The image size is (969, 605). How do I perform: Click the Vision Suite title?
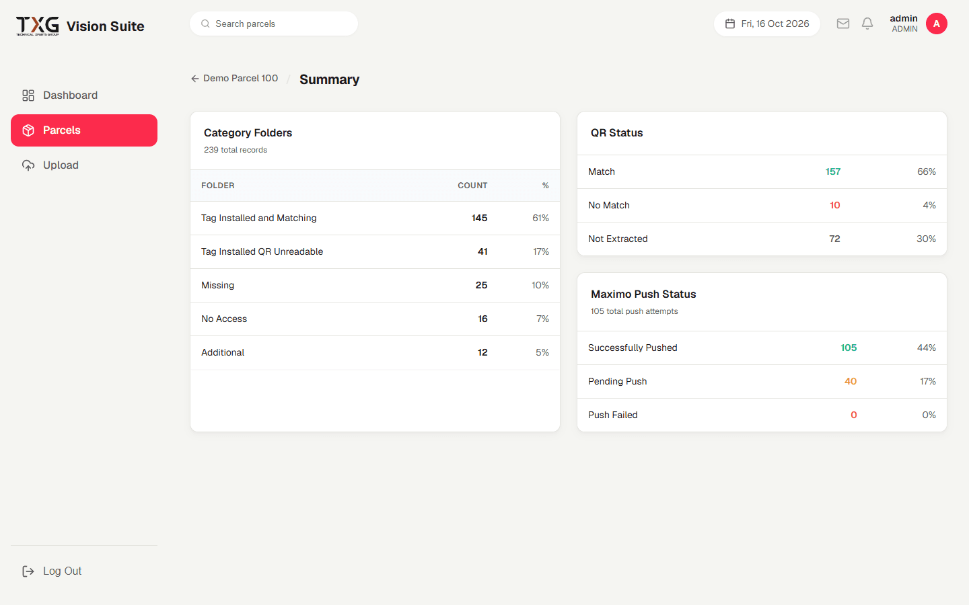106,26
